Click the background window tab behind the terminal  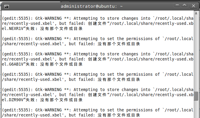coord(66,2)
